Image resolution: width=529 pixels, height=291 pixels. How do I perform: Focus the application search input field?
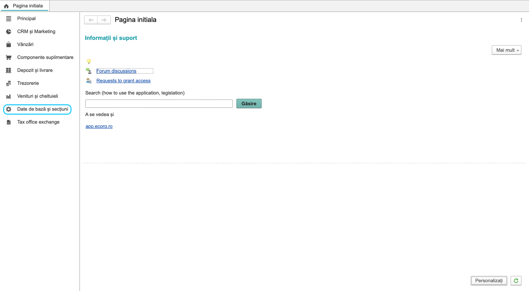[x=159, y=104]
